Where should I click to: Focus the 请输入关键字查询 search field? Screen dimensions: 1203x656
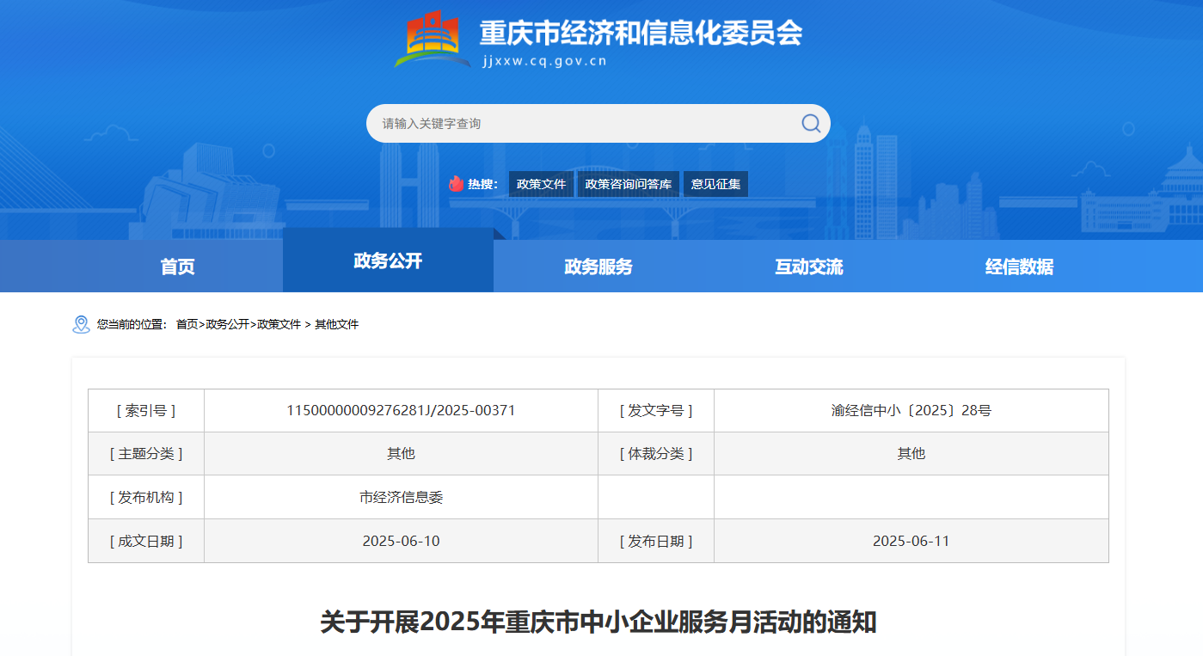click(x=585, y=124)
